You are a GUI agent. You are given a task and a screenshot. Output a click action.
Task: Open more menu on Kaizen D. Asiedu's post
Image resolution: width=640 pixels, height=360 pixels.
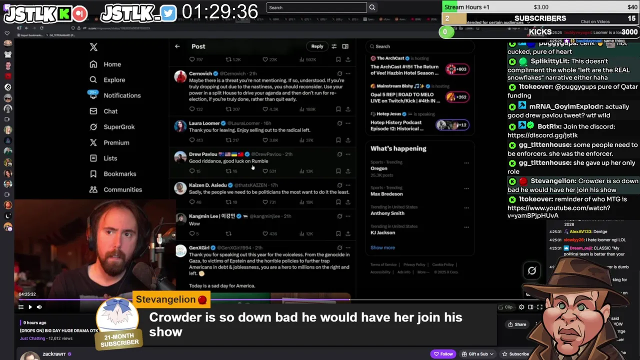[348, 185]
